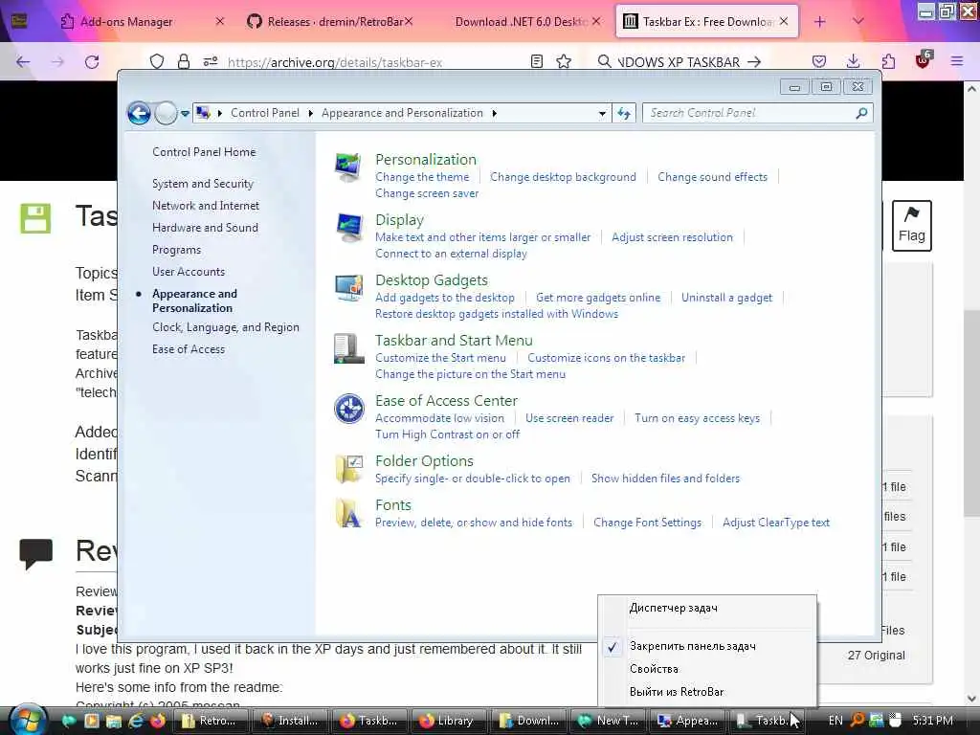
Task: Open a new Firefox tab
Action: 820,22
